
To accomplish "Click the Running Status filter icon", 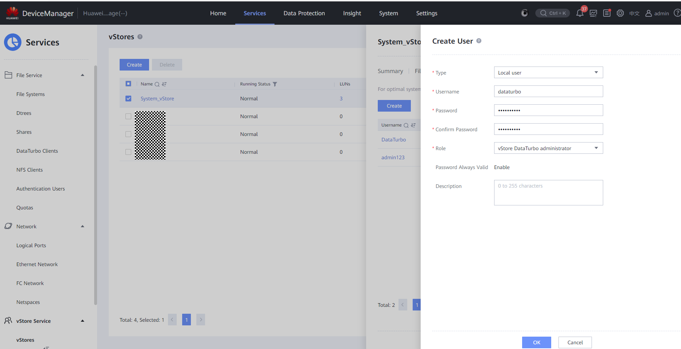I will tap(275, 84).
